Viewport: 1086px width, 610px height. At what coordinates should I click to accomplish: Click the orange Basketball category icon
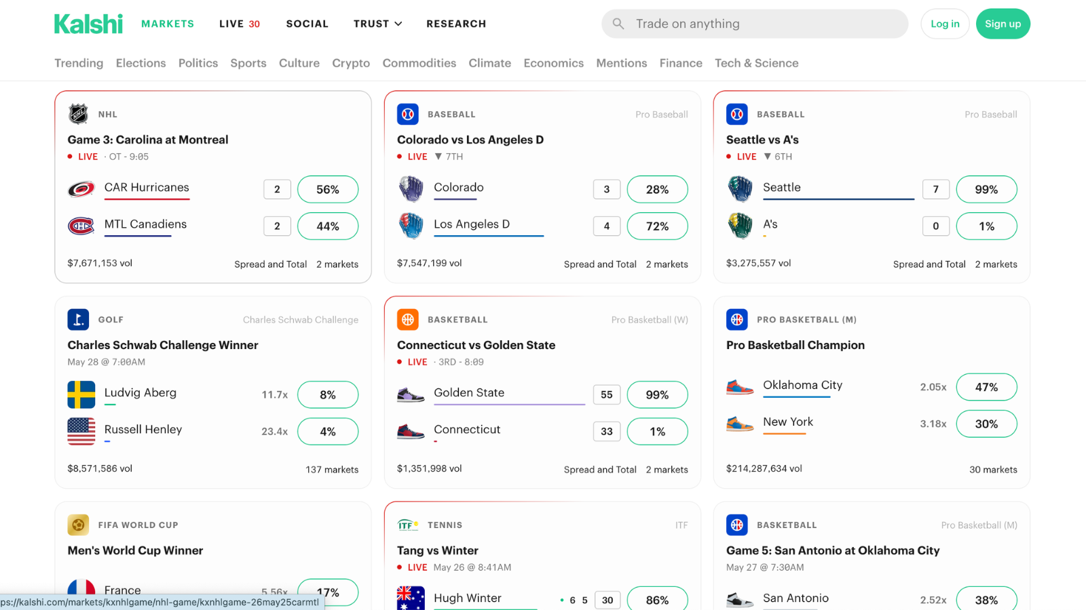[x=408, y=319]
